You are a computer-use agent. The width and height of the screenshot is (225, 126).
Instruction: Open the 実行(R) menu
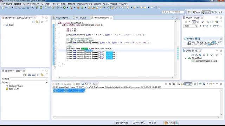[97, 4]
